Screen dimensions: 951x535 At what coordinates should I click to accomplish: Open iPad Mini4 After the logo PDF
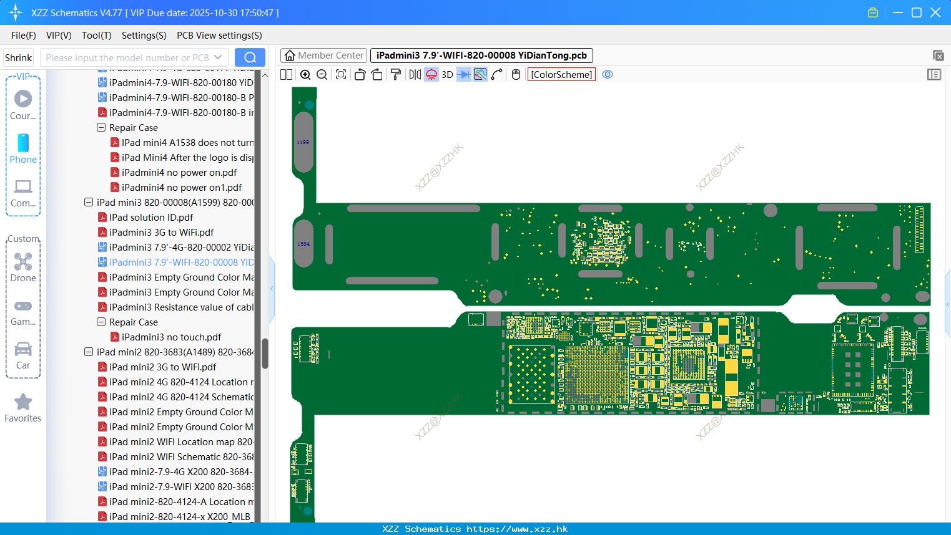pos(182,157)
